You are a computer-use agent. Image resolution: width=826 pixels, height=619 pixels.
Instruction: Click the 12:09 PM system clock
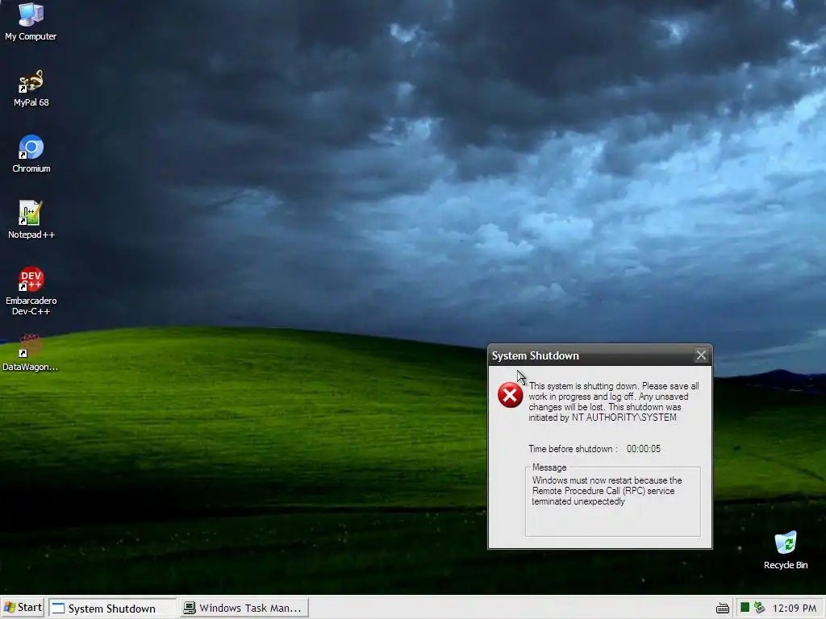(795, 608)
